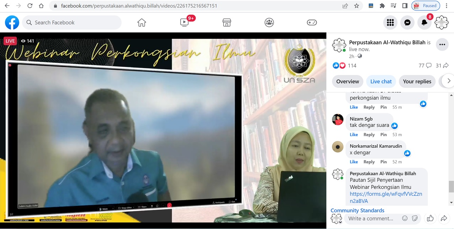This screenshot has height=229, width=454.
Task: Show the 77 comments
Action: [x=425, y=65]
